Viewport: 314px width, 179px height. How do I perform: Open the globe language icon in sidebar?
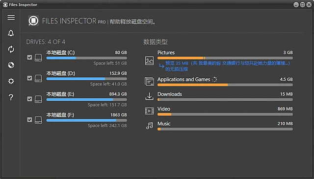click(11, 65)
